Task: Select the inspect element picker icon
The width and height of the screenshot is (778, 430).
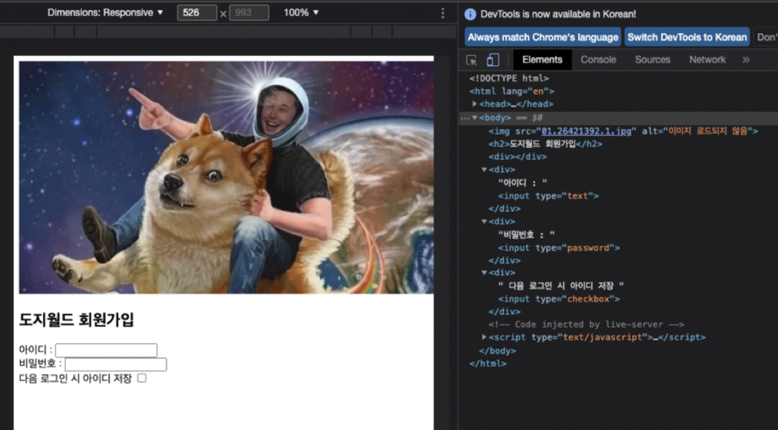Action: (471, 60)
